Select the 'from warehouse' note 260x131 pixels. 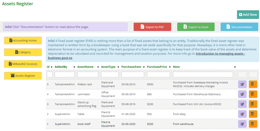click(x=183, y=124)
